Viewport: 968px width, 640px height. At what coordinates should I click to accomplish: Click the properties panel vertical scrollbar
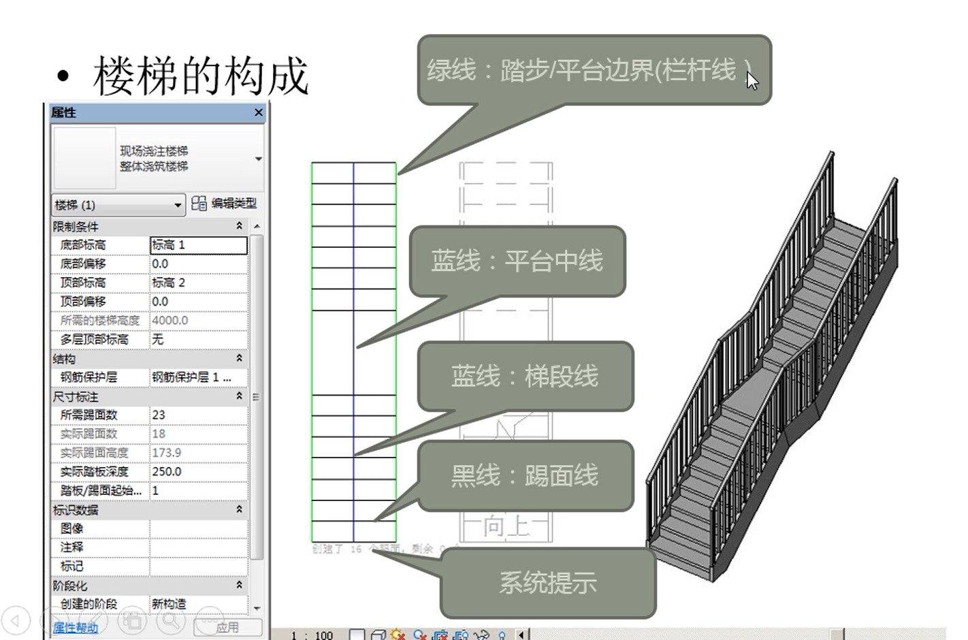pos(257,395)
